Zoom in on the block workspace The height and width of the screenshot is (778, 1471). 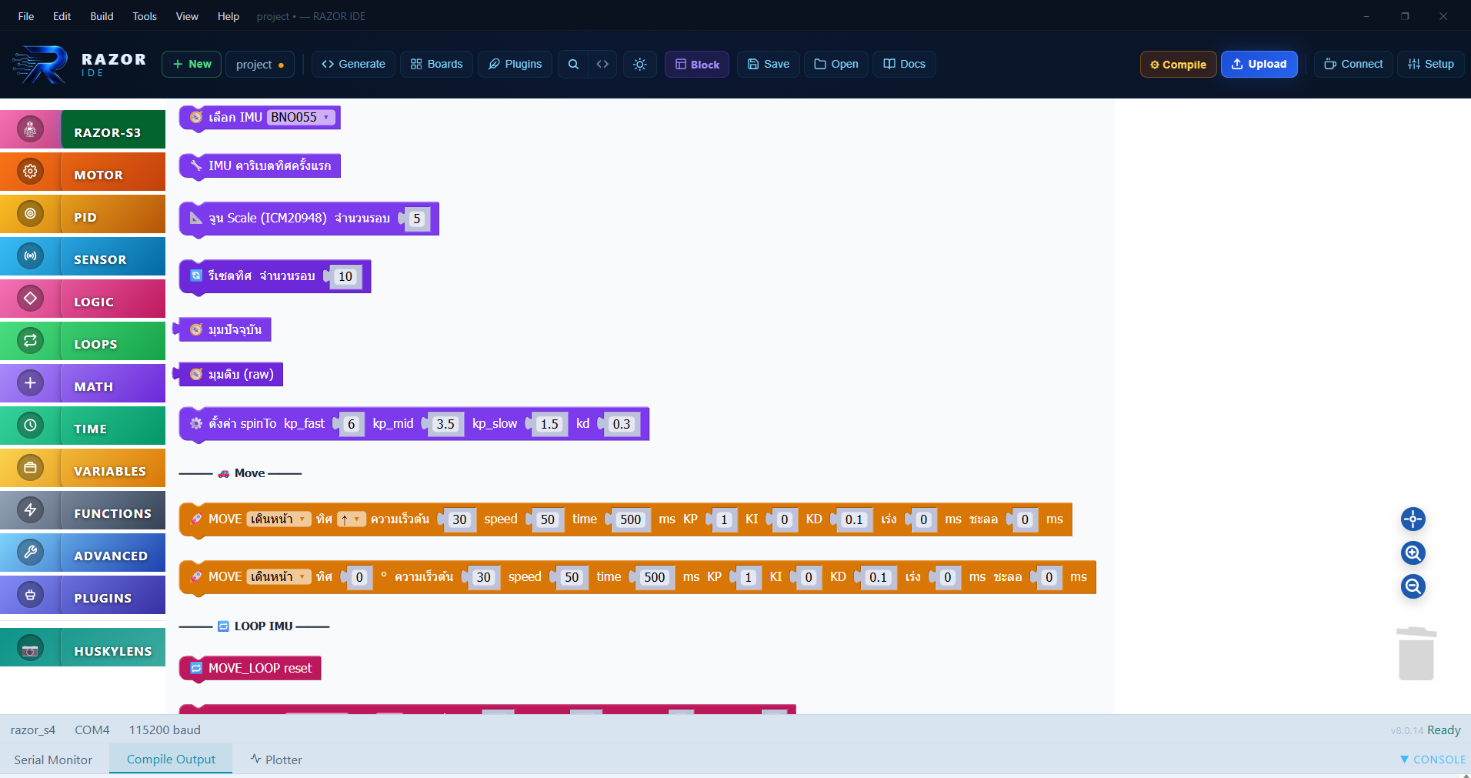[x=1413, y=553]
